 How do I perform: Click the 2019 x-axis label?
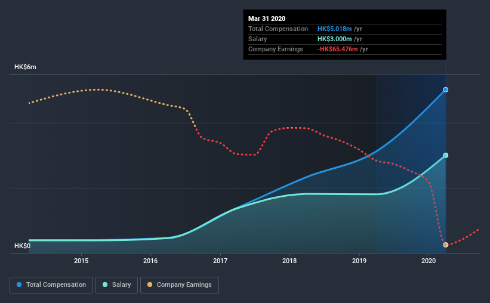[x=359, y=261]
